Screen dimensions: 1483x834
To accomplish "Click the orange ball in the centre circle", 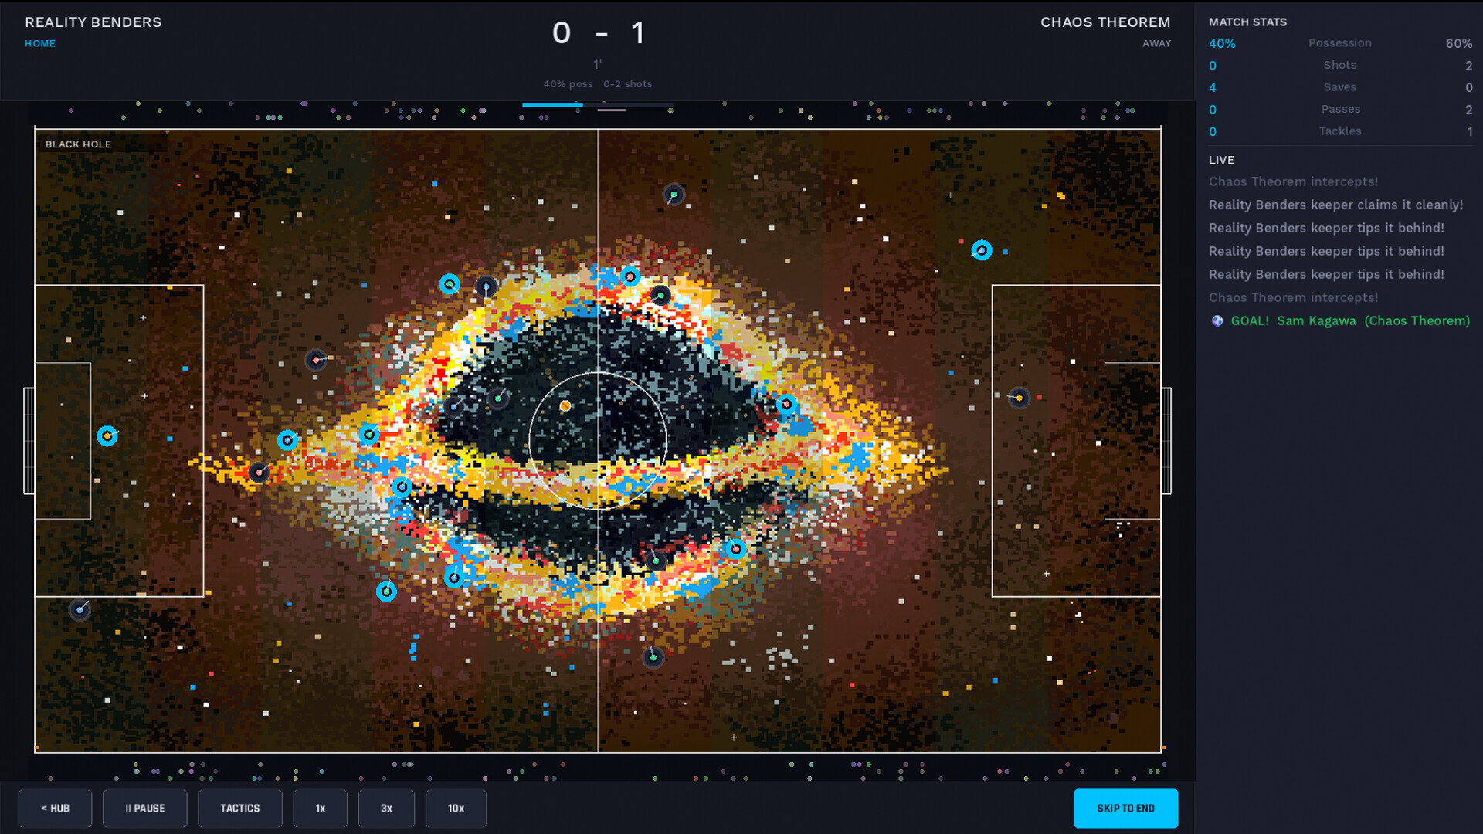I will pyautogui.click(x=565, y=405).
